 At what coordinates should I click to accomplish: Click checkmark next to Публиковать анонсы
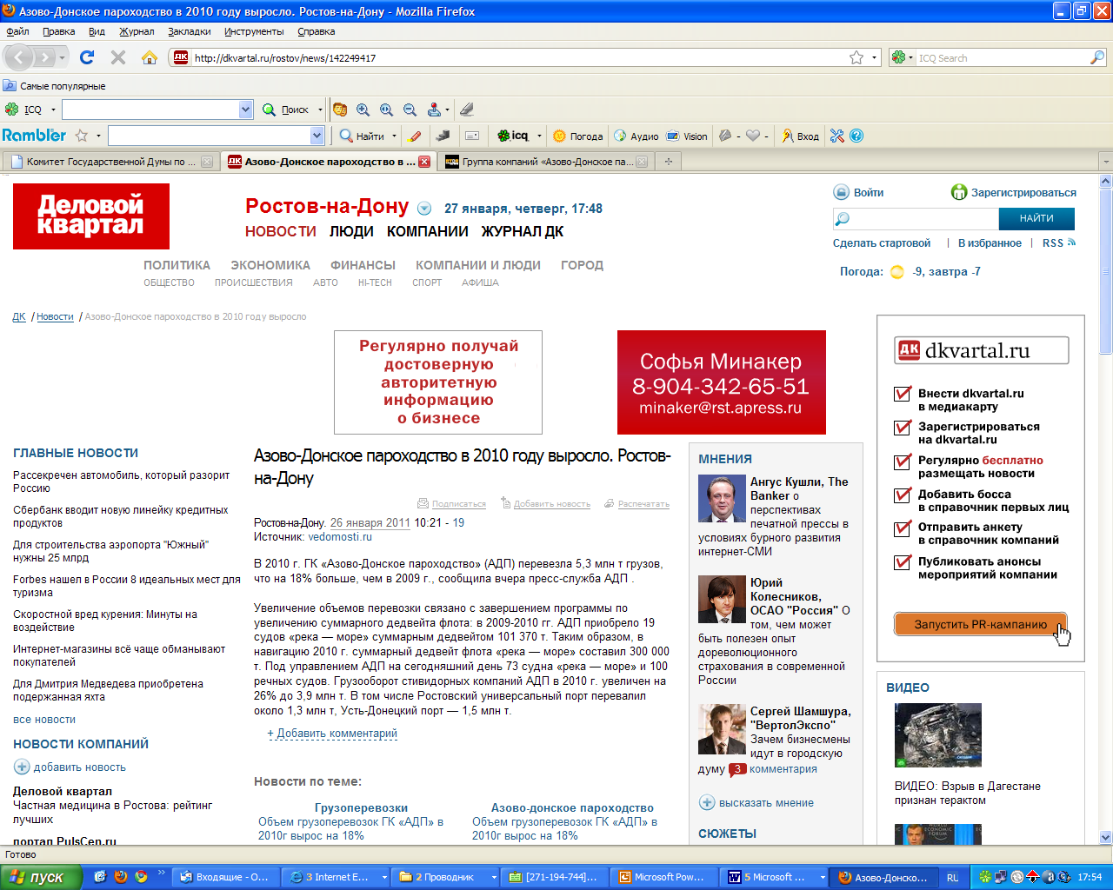click(903, 561)
